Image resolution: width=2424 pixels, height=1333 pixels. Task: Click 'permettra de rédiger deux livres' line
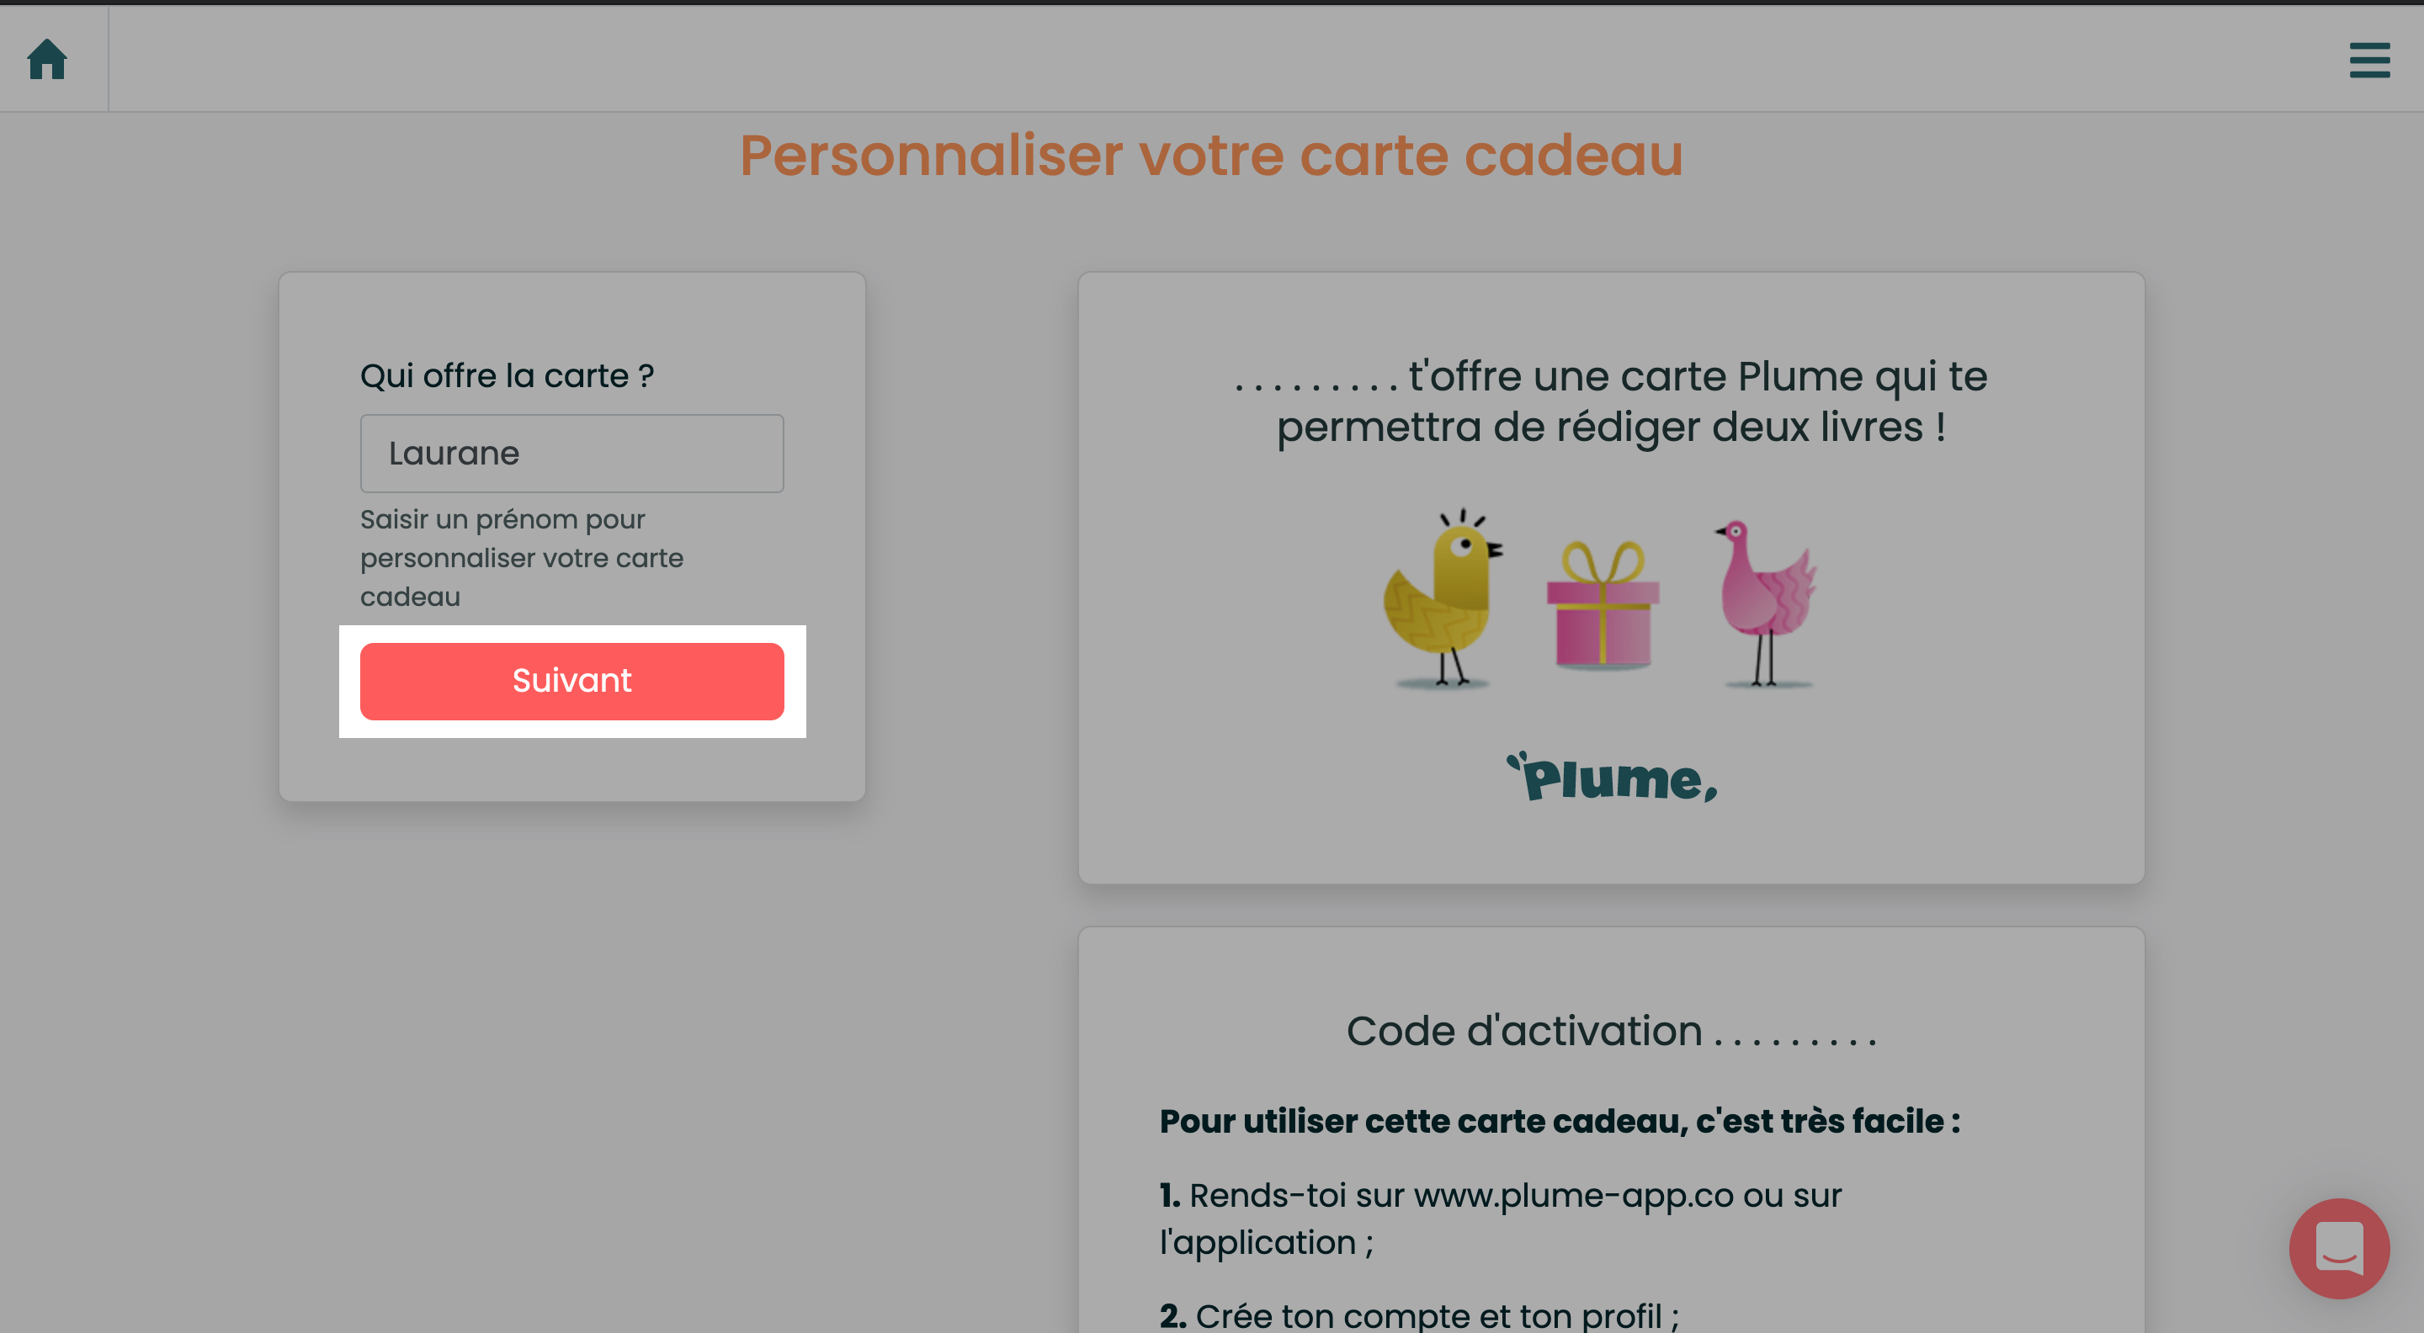[x=1611, y=428]
